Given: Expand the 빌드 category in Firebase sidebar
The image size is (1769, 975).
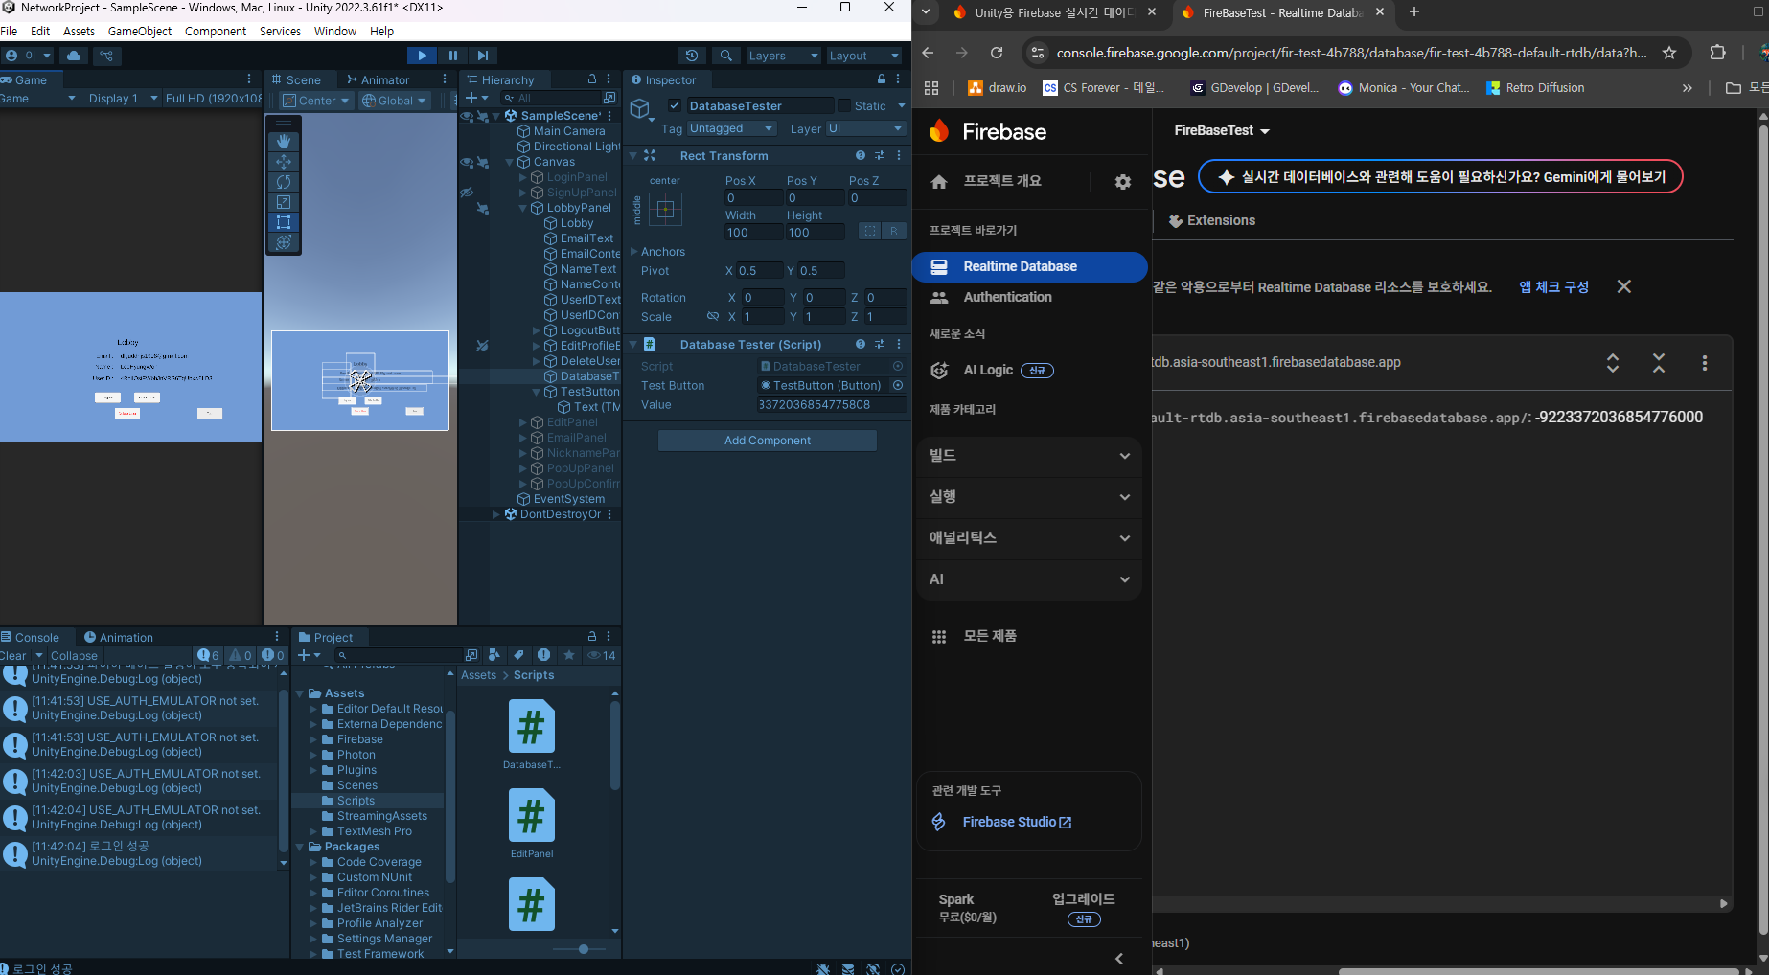Looking at the screenshot, I should (1029, 456).
